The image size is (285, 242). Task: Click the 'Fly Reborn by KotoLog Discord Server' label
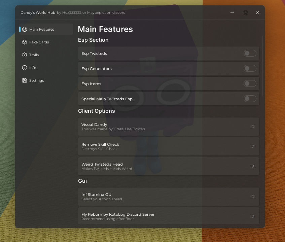pyautogui.click(x=118, y=214)
